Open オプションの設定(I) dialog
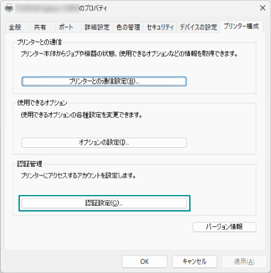The height and width of the screenshot is (273, 271). [x=104, y=143]
